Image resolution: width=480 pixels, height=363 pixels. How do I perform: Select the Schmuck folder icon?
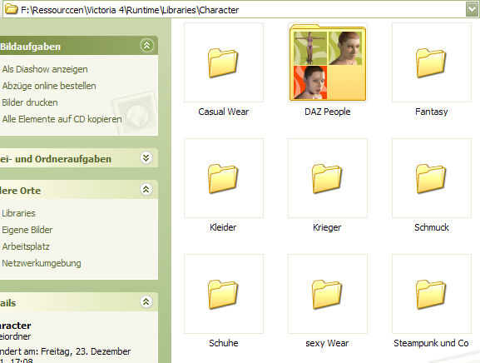pyautogui.click(x=431, y=179)
